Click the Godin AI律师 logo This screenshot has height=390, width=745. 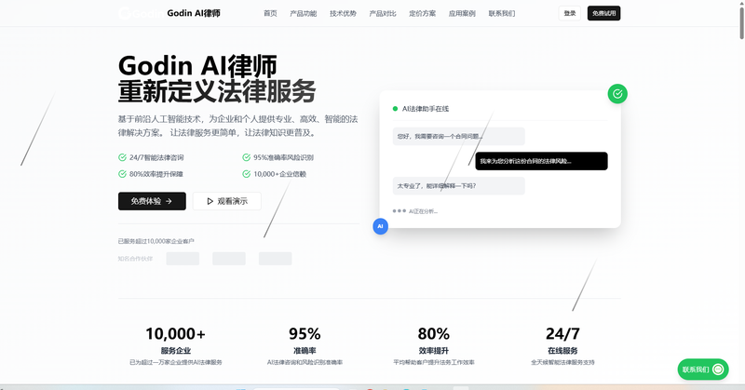tap(169, 13)
